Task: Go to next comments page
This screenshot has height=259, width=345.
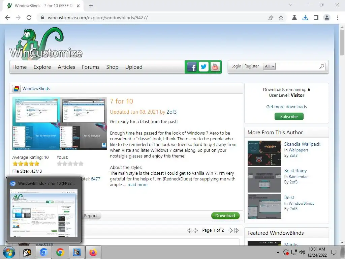Action: [230, 230]
